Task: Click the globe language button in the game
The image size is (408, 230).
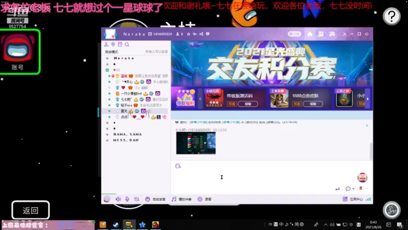Action: 391,210
